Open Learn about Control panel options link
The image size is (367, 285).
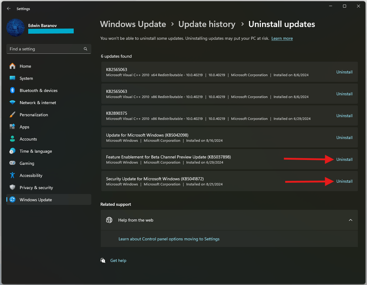(x=169, y=239)
